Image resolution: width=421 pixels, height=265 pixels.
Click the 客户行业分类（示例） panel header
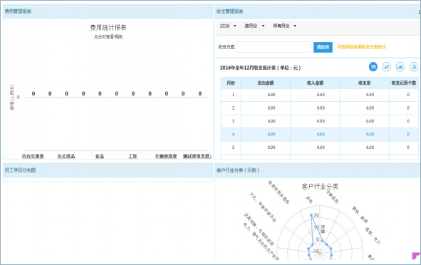(x=318, y=170)
